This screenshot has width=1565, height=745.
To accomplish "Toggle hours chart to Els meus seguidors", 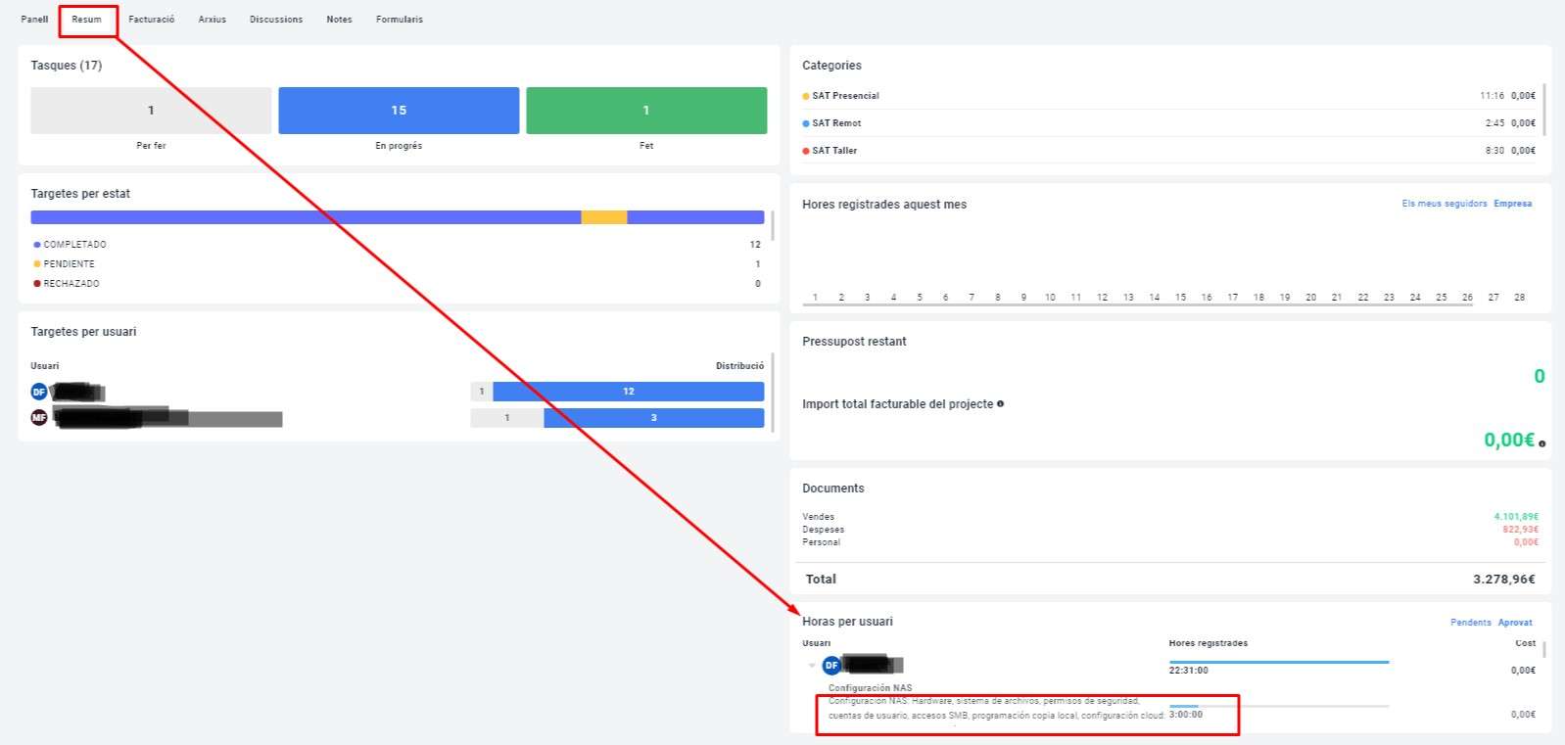I will [x=1444, y=204].
